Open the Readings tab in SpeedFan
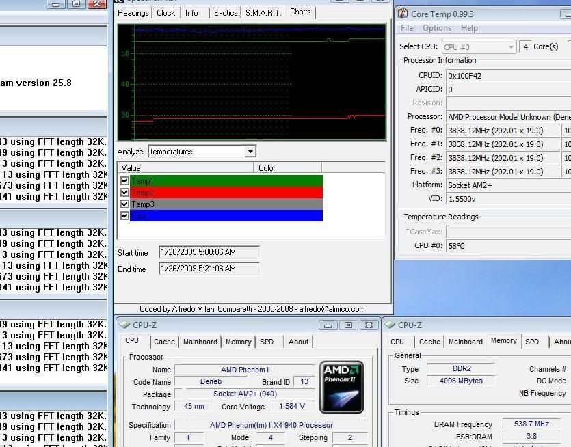The height and width of the screenshot is (447, 571). [x=133, y=13]
